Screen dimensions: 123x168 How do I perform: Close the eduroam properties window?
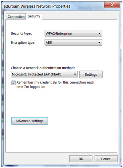pyautogui.click(x=112, y=5)
